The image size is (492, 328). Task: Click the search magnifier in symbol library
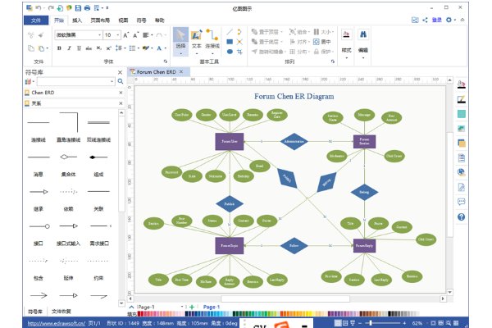click(121, 81)
